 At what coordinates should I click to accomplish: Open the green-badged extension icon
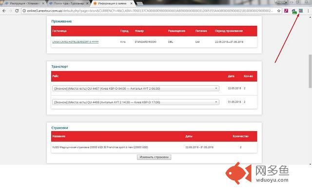pos(294,11)
